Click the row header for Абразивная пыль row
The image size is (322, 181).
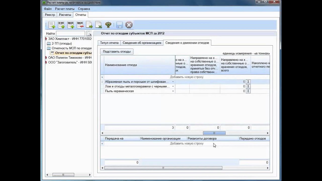click(102, 82)
